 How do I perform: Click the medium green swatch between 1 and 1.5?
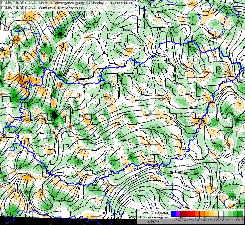point(235,214)
